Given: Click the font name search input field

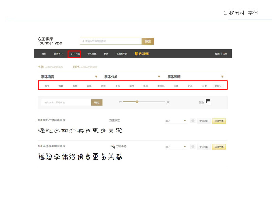Looking at the screenshot, I should point(111,41).
